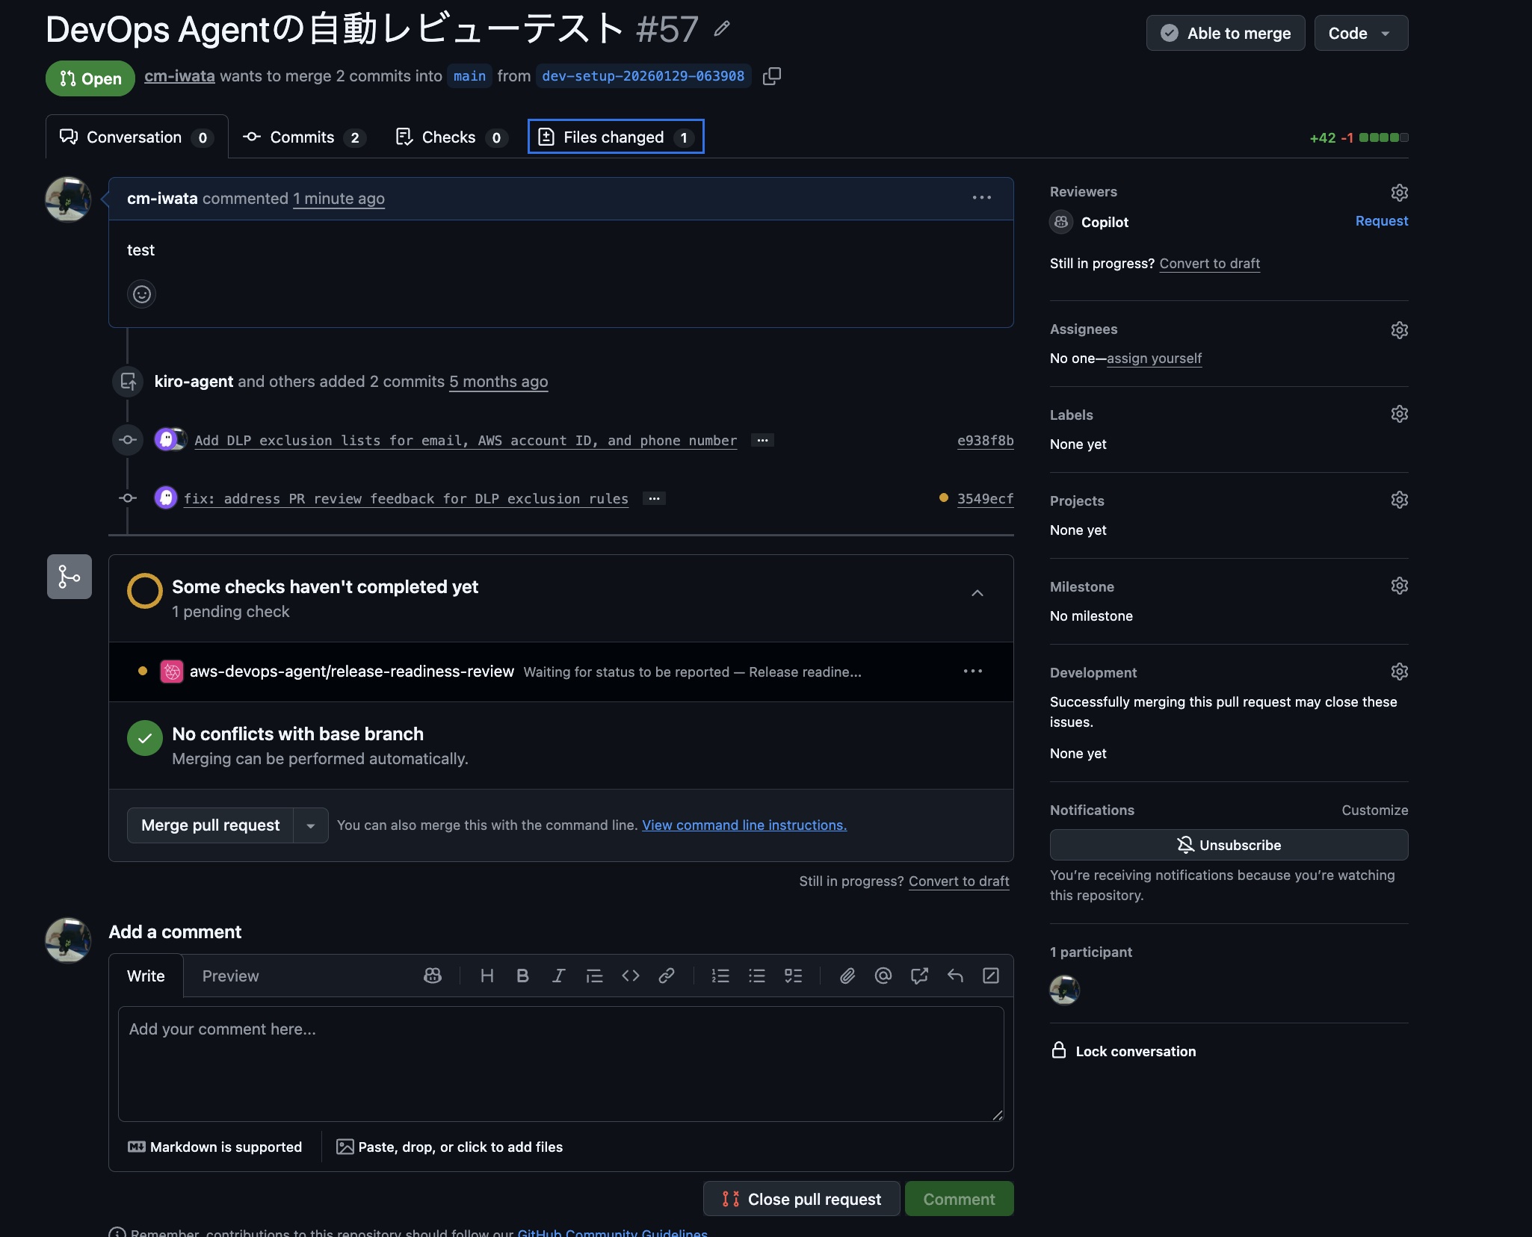Switch to the Checks tab

[451, 137]
